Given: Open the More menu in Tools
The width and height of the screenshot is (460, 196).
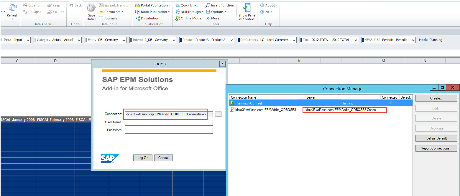Looking at the screenshot, I should tap(214, 18).
